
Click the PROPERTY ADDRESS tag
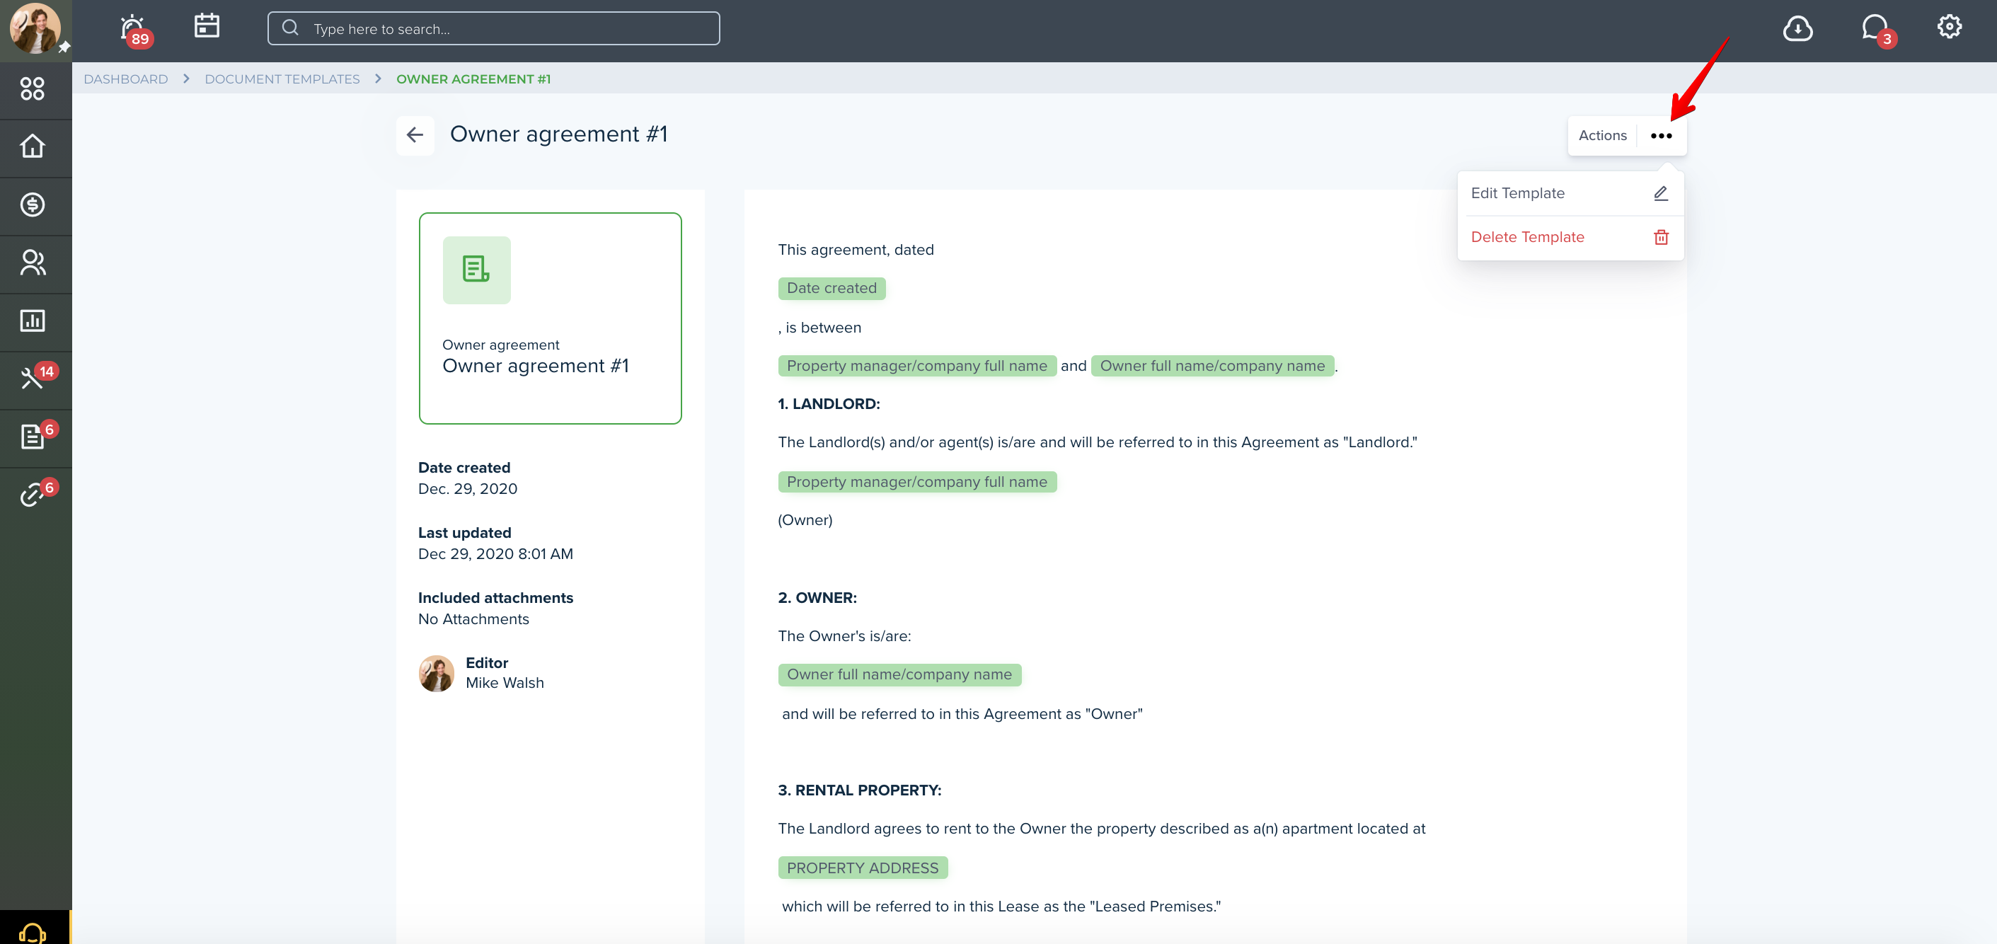pyautogui.click(x=863, y=868)
